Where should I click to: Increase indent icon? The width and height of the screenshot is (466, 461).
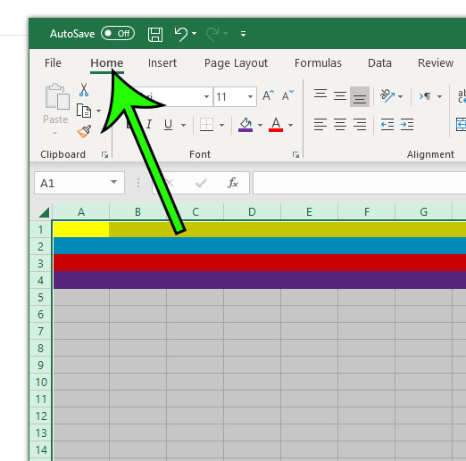407,125
